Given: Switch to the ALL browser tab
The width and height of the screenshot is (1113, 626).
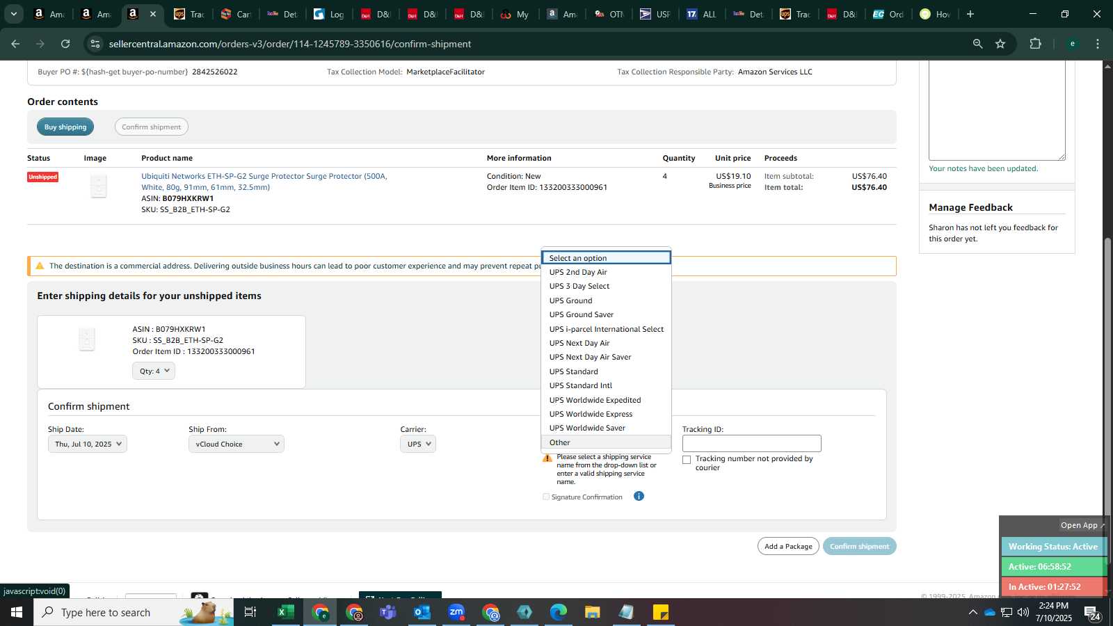Looking at the screenshot, I should pyautogui.click(x=702, y=14).
